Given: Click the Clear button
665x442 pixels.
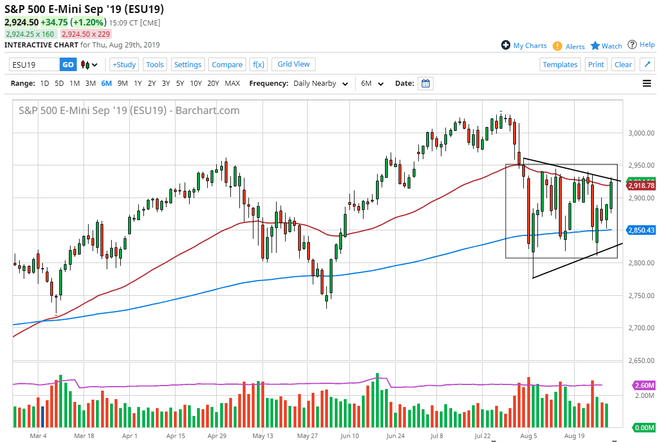Looking at the screenshot, I should 623,64.
